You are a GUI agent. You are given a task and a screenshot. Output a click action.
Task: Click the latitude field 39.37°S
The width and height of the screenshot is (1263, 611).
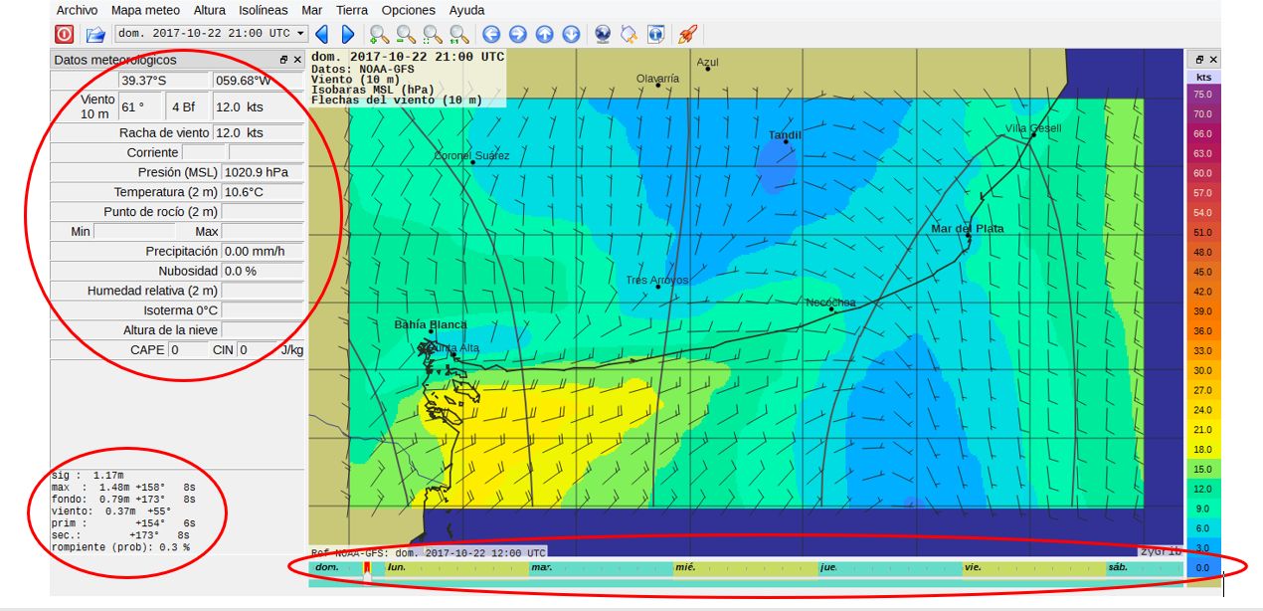click(162, 81)
